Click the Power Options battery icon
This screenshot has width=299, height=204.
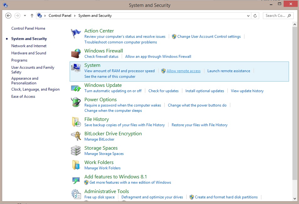point(76,102)
